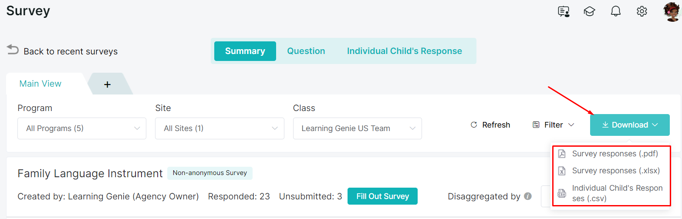
Task: Open the graduation cap training icon
Action: [x=590, y=11]
